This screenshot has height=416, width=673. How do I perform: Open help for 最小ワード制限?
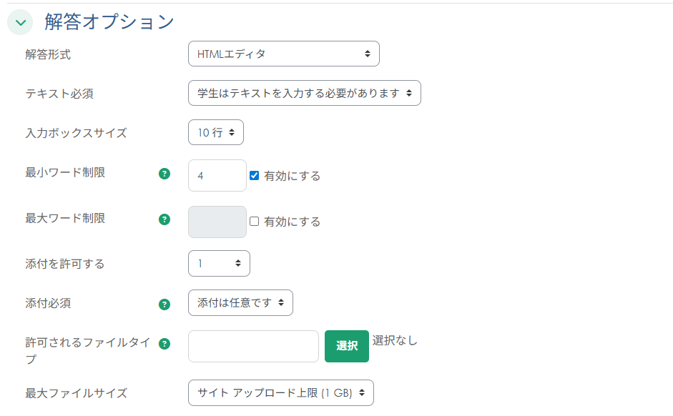coord(164,173)
